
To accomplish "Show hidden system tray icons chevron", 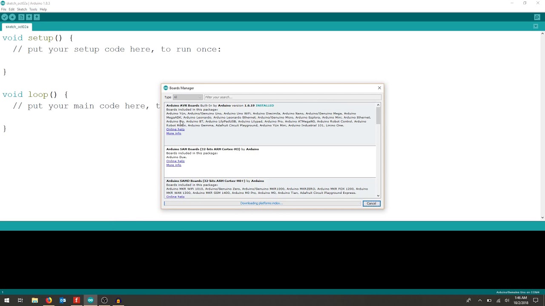I will [480, 300].
